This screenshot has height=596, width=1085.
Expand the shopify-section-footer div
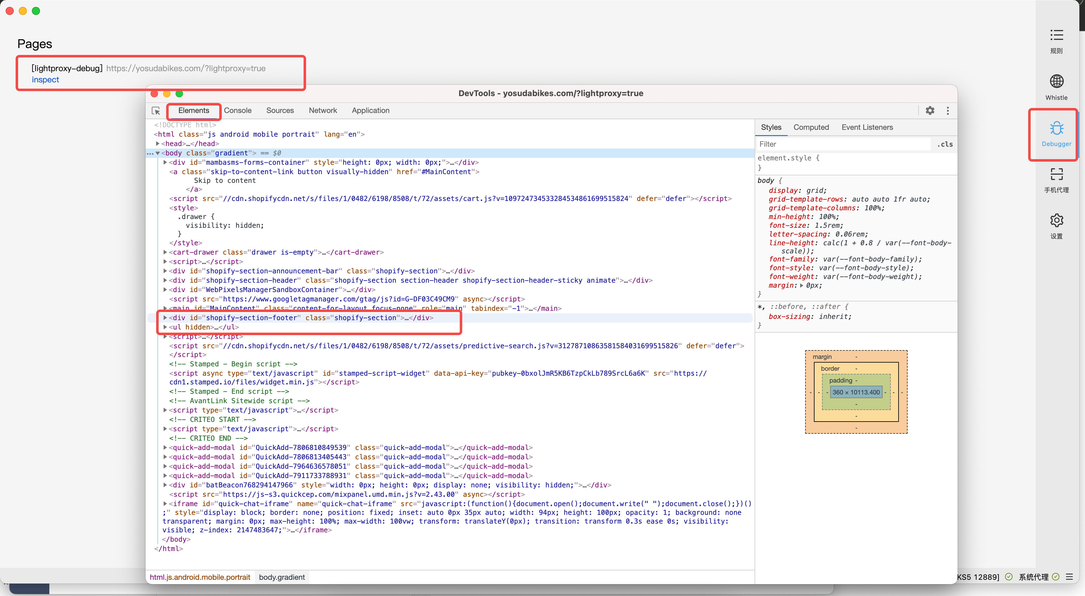(x=165, y=318)
